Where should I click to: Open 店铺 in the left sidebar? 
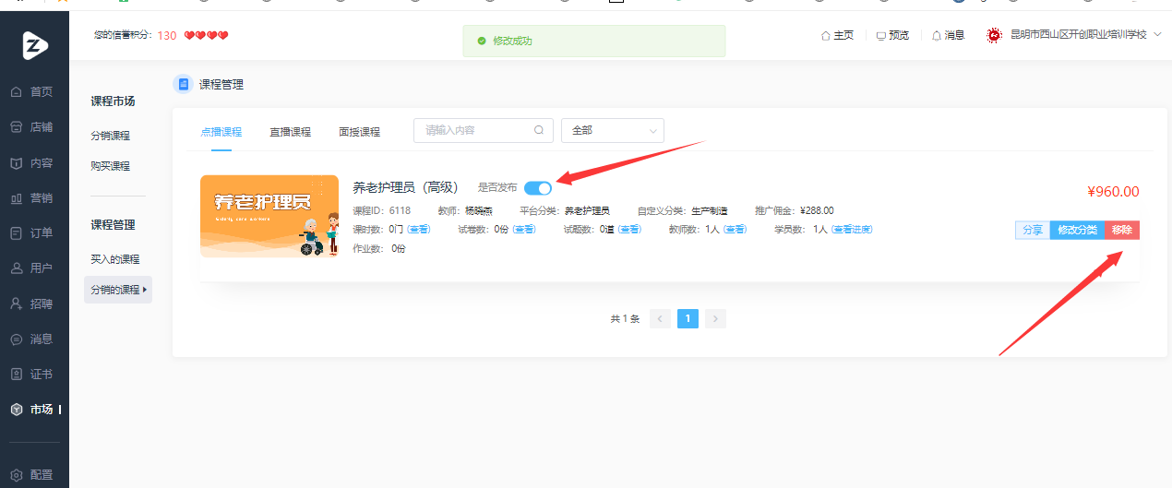[33, 127]
